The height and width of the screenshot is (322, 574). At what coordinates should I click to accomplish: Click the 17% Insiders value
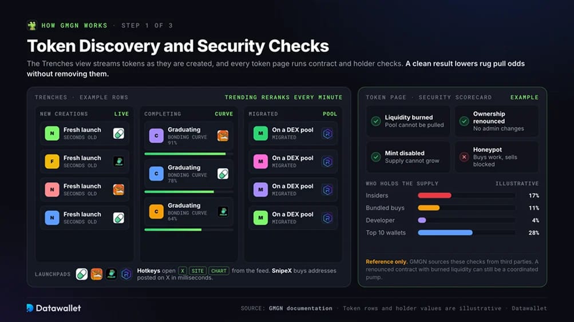[534, 196]
